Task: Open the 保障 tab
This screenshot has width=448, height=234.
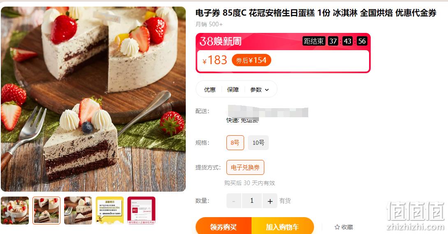Action: click(x=233, y=90)
